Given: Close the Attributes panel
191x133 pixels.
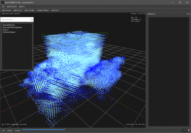Looking at the screenshot, I should pos(190,14).
